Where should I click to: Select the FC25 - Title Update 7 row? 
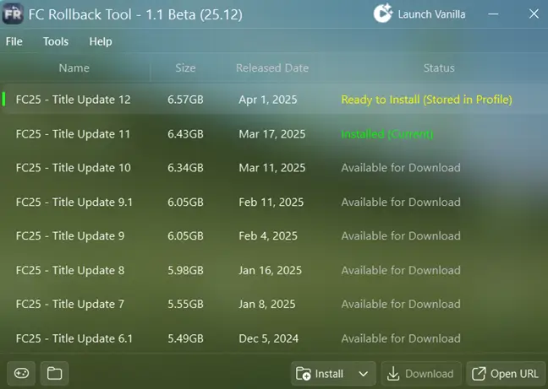pyautogui.click(x=274, y=304)
